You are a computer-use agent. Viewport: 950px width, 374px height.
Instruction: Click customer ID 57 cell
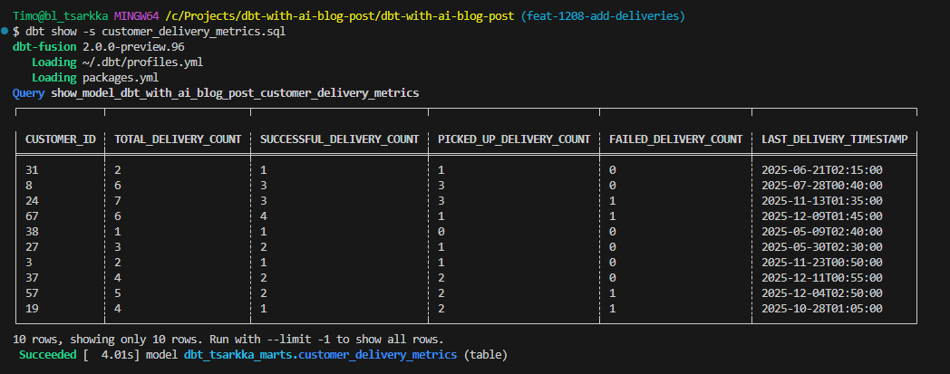click(x=32, y=292)
